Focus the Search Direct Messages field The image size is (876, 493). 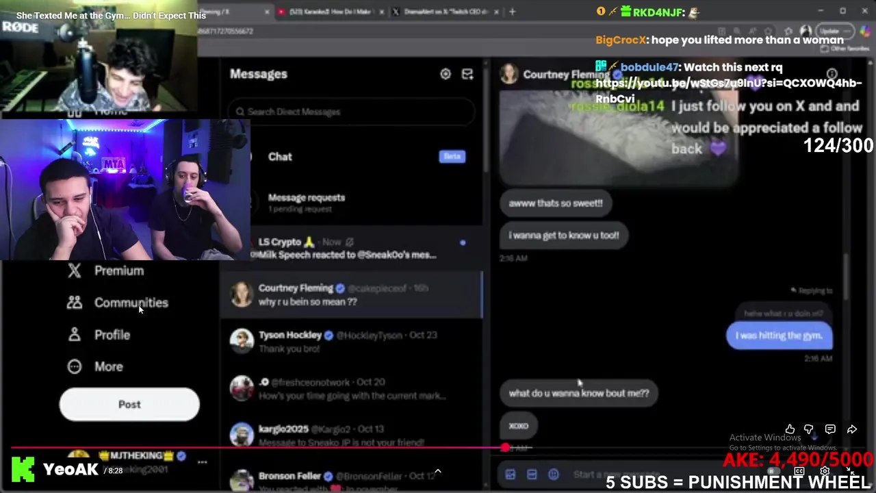click(x=352, y=112)
